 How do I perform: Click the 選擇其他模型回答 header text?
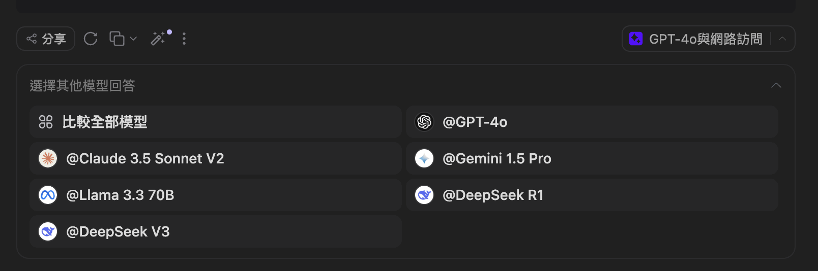click(x=82, y=85)
